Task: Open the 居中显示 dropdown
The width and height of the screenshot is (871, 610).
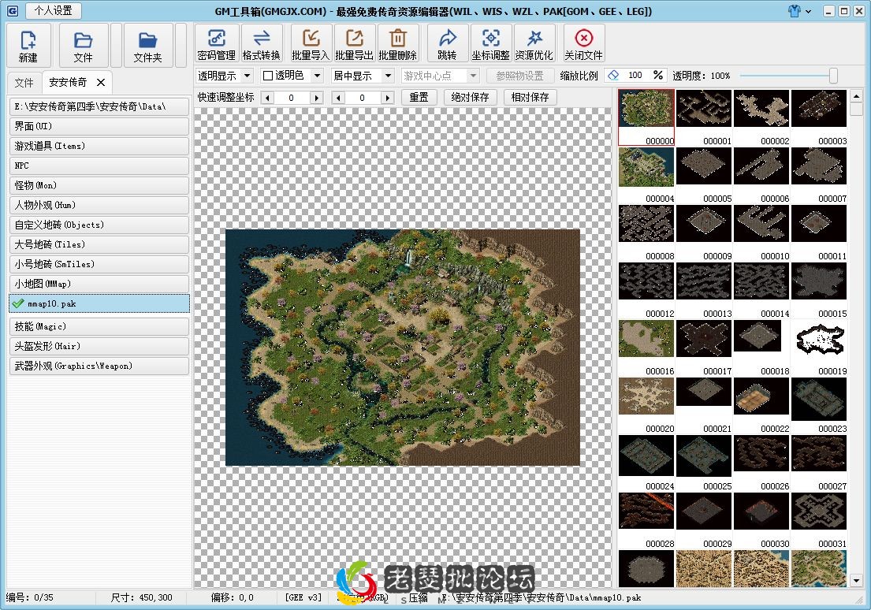Action: [362, 76]
